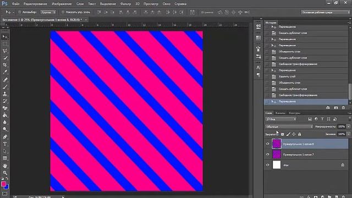Enable the Автовыбор checkbox
Screen dimensions: 352x198
coord(20,12)
